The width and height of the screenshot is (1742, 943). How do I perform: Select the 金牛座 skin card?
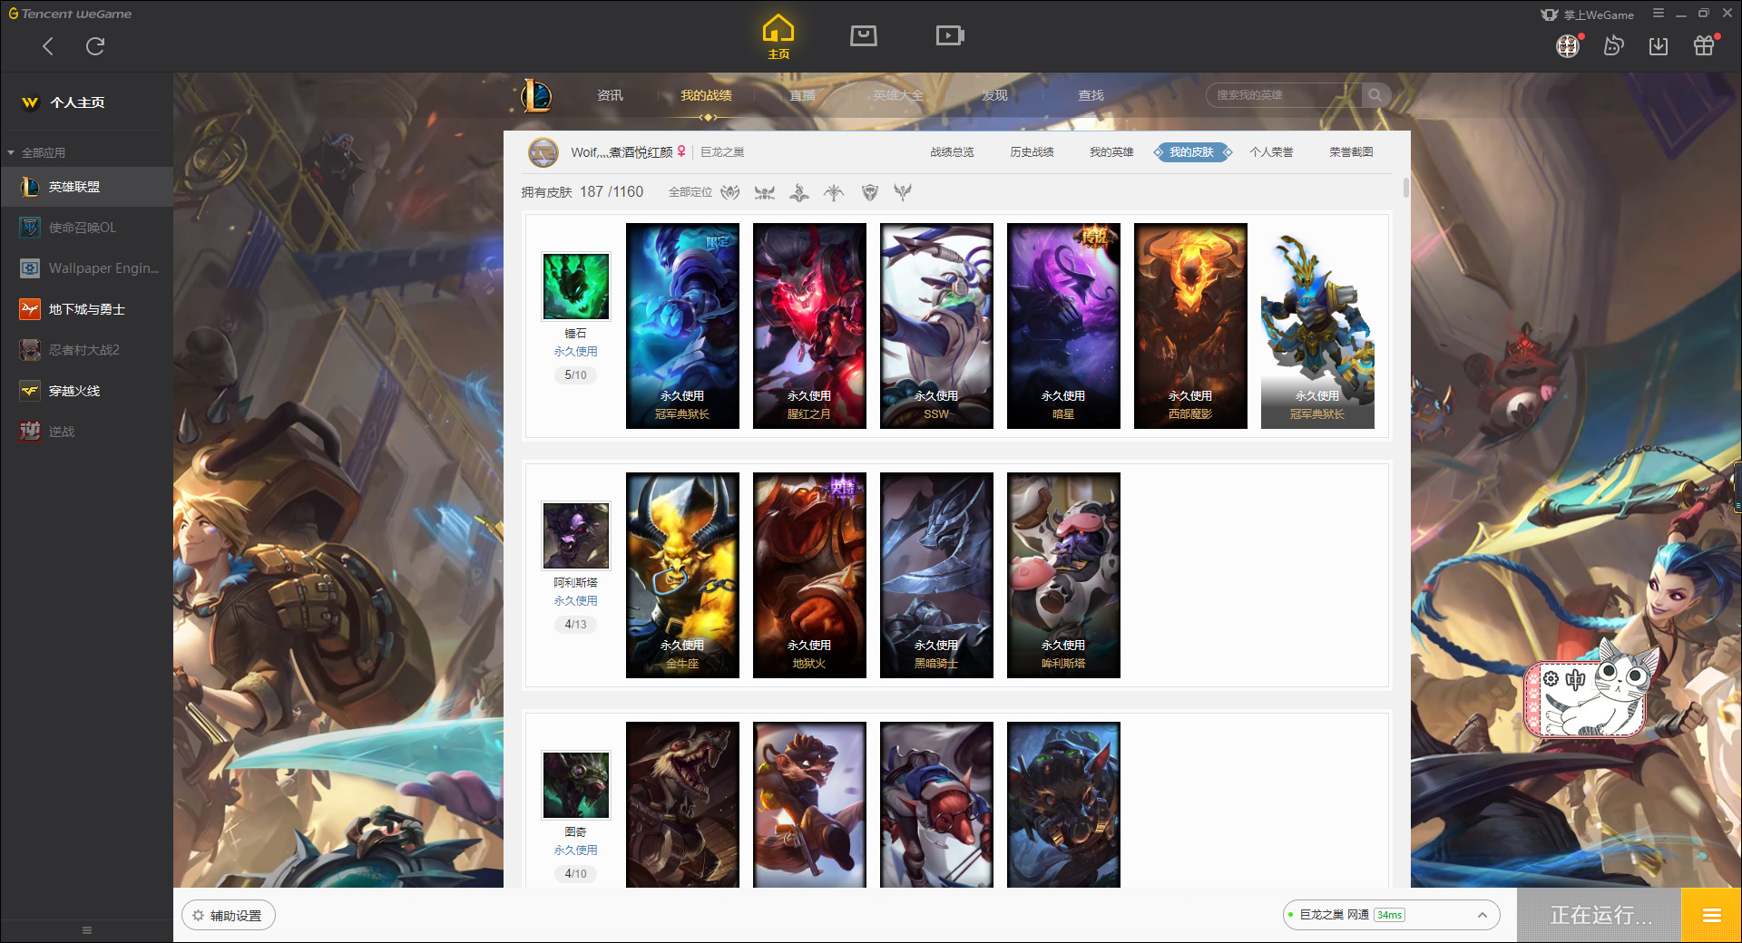pyautogui.click(x=682, y=575)
